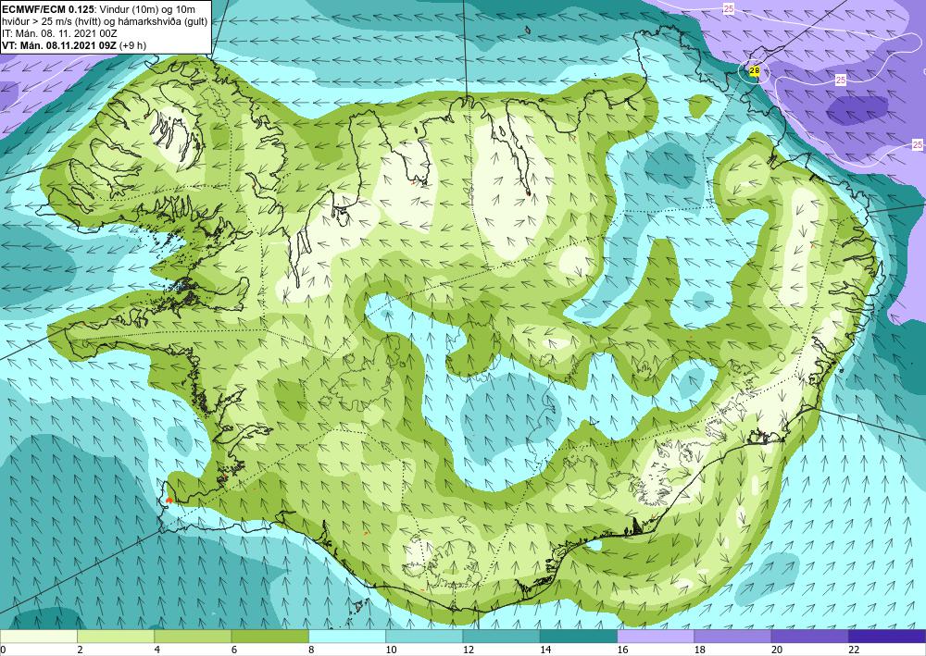Click the '(+9 h)' forecast offset text
The width and height of the screenshot is (926, 656).
point(132,44)
